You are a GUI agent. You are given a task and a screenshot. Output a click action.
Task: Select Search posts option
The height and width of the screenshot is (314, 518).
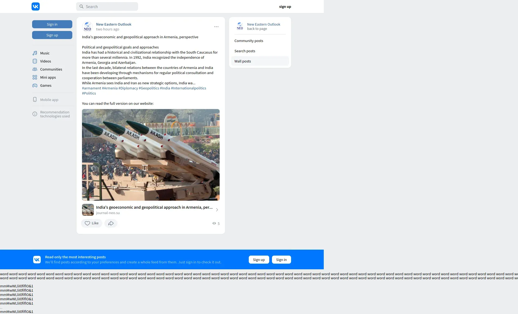click(245, 51)
